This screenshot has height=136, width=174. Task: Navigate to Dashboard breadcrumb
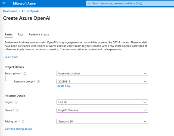coord(10,11)
